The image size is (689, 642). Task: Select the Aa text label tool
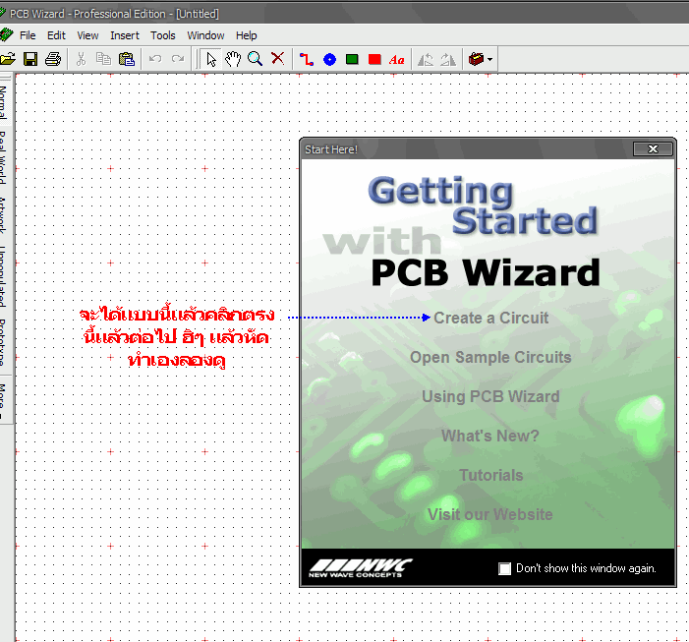pyautogui.click(x=396, y=60)
